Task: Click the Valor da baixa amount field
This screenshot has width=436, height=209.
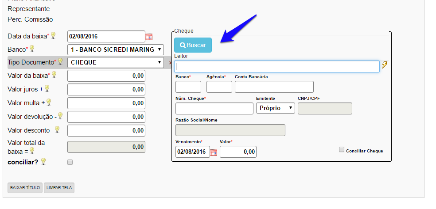Action: point(106,76)
